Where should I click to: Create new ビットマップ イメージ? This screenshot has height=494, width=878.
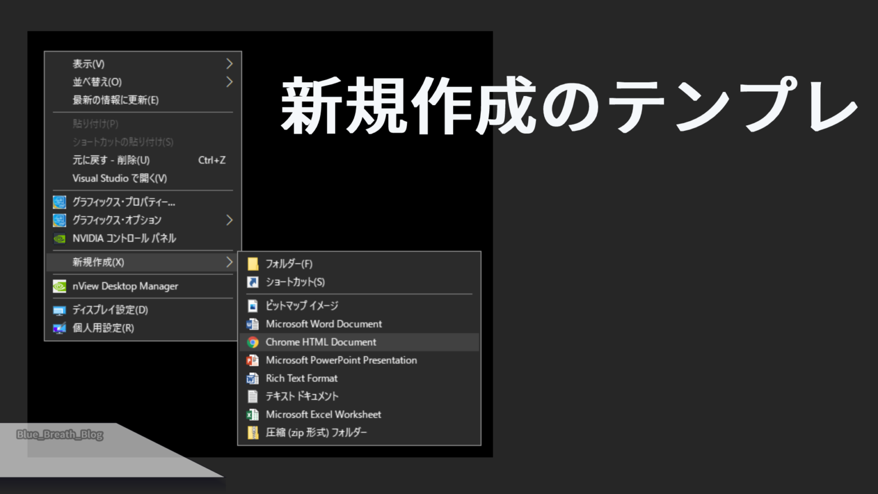pyautogui.click(x=359, y=306)
